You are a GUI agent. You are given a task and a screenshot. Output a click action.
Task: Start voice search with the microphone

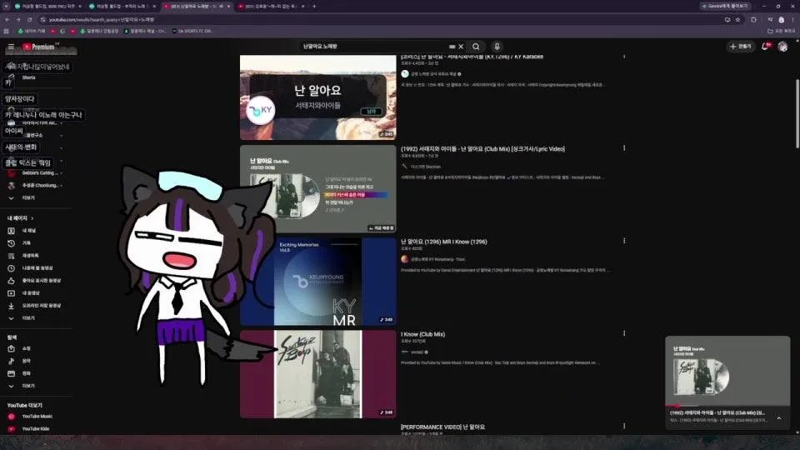point(497,47)
